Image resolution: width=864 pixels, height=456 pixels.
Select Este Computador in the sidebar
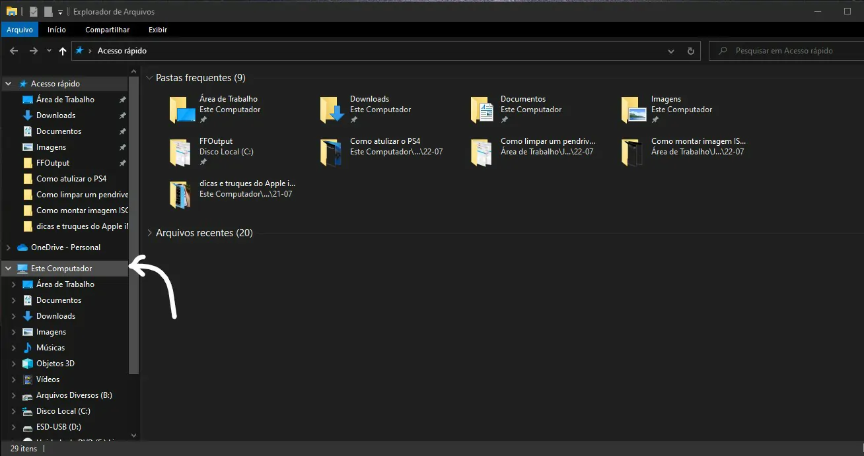point(61,269)
